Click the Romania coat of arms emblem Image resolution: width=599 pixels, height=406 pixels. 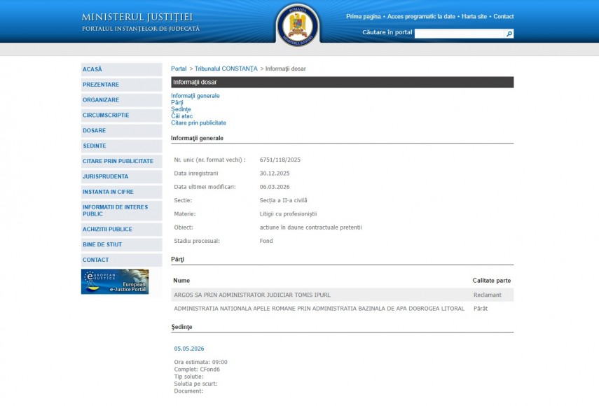(298, 26)
